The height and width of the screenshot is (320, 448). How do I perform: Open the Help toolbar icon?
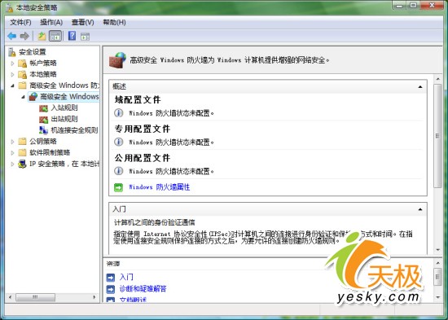72,36
